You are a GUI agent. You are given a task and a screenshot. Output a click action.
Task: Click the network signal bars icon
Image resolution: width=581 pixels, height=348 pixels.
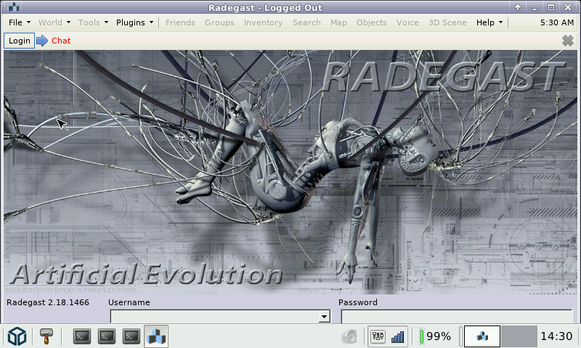[398, 336]
